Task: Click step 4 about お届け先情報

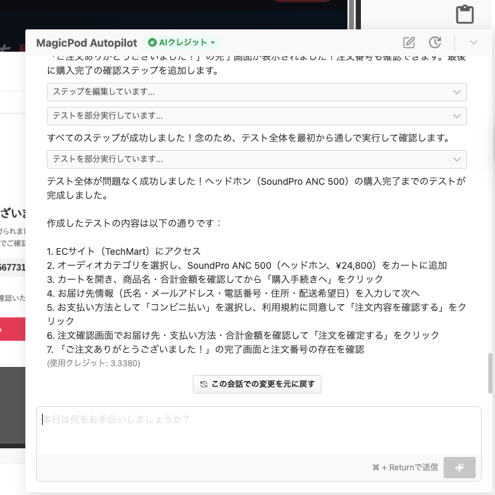Action: (233, 294)
